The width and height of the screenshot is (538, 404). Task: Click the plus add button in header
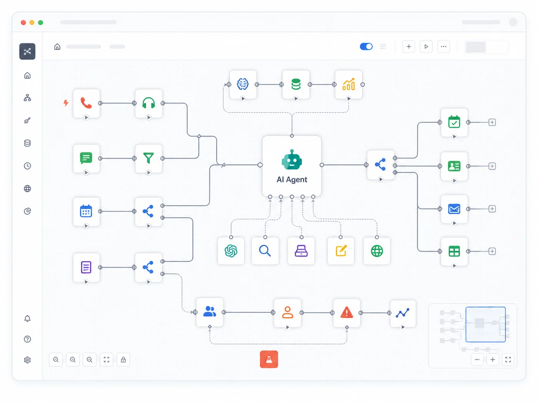pos(409,47)
